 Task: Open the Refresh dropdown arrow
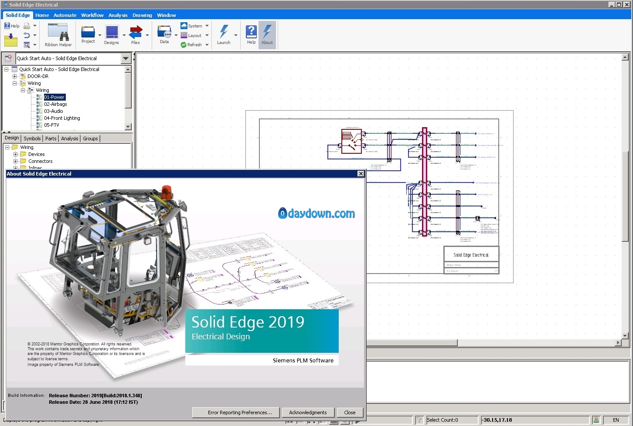(x=207, y=45)
